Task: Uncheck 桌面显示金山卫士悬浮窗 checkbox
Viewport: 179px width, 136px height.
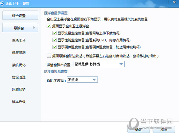Action: (x=49, y=26)
